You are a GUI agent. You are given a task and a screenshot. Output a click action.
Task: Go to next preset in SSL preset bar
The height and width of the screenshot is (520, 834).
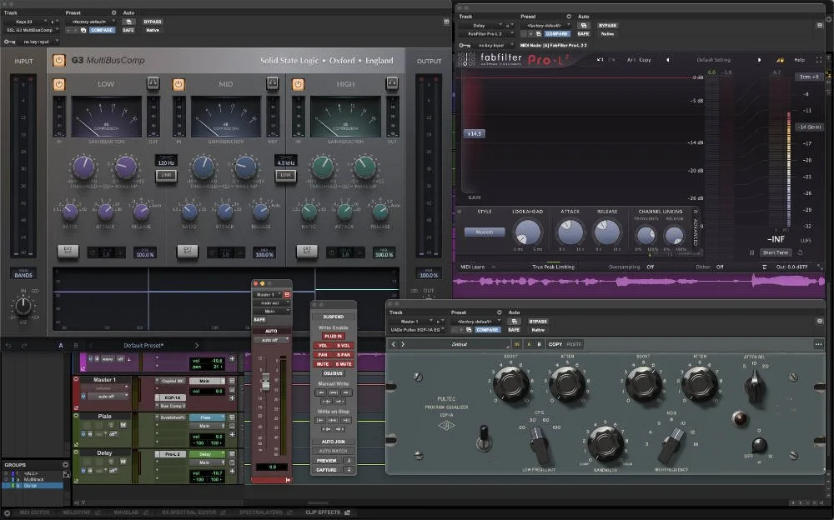[197, 346]
